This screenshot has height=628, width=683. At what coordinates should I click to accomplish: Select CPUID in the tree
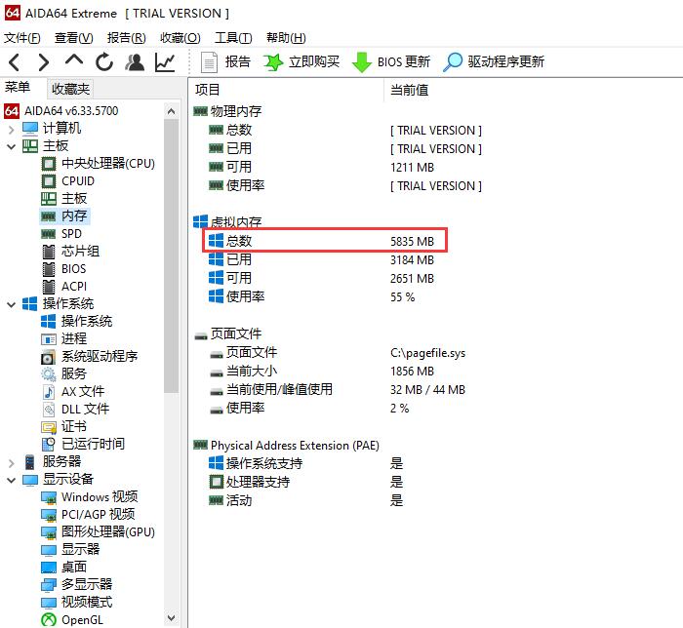(x=68, y=181)
